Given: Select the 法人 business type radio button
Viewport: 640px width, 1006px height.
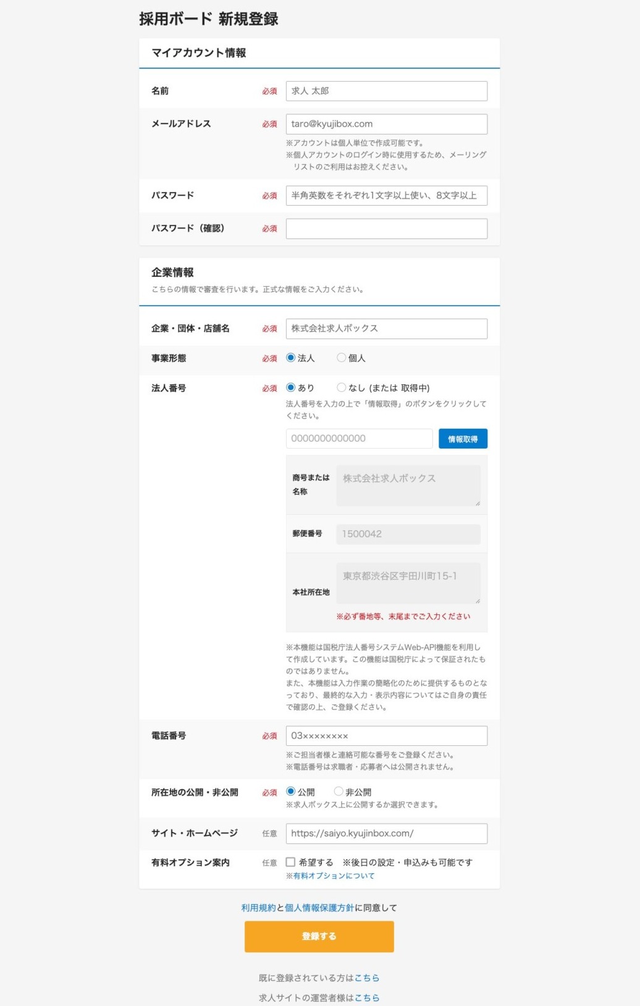Looking at the screenshot, I should (x=291, y=358).
